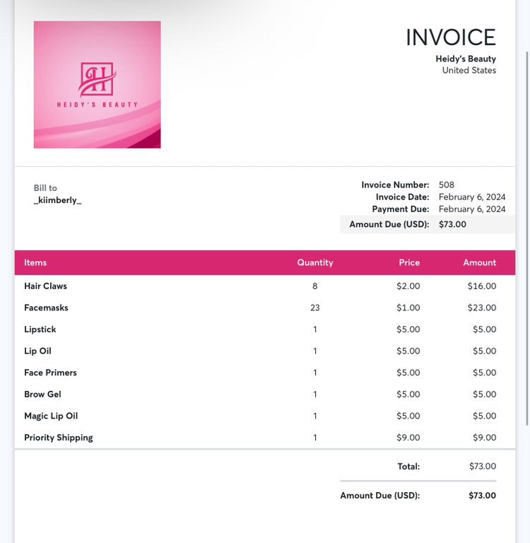Click the 'Facemasks' item name

[x=46, y=308]
